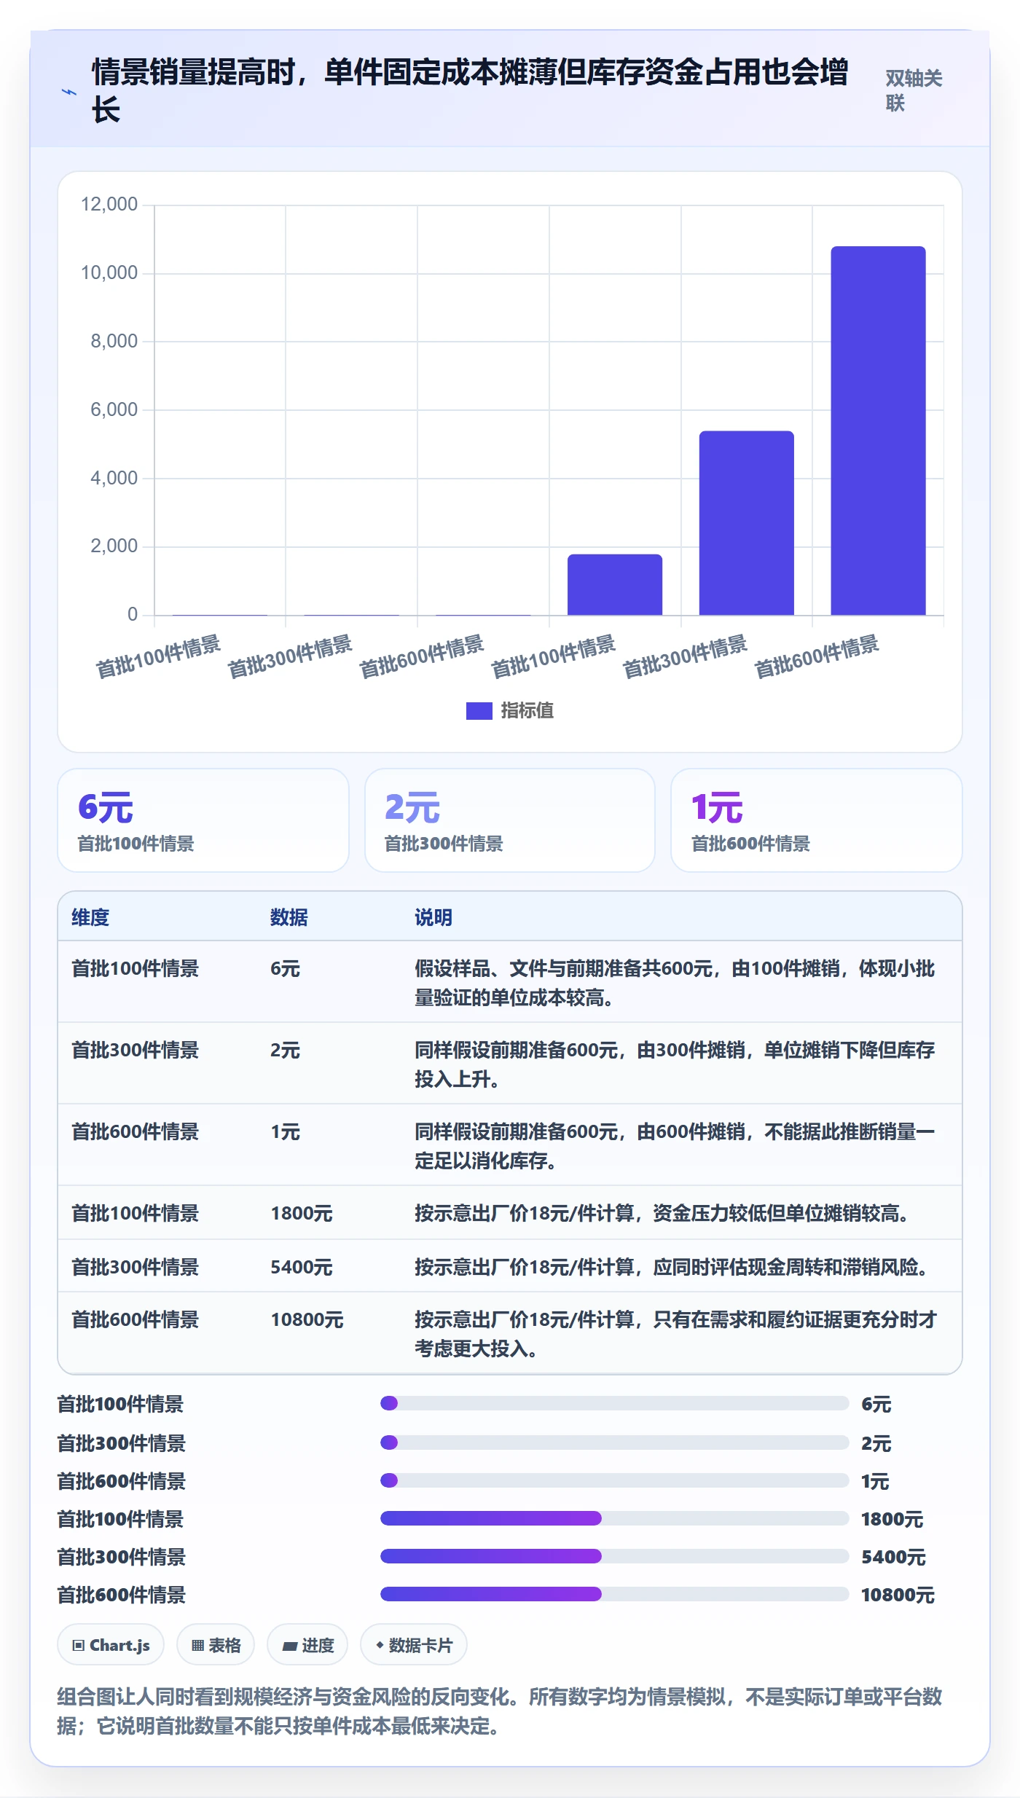1020x1798 pixels.
Task: Click the 数据卡片 tag chip
Action: [x=414, y=1645]
